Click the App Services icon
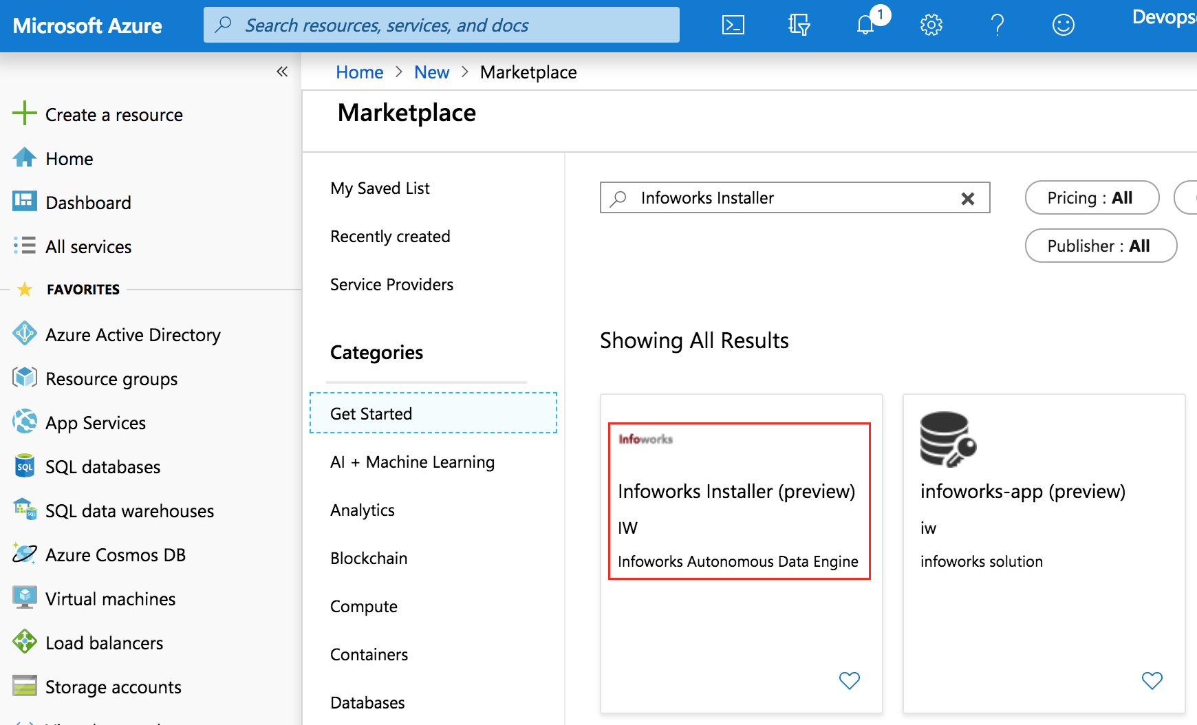This screenshot has width=1197, height=725. click(25, 421)
